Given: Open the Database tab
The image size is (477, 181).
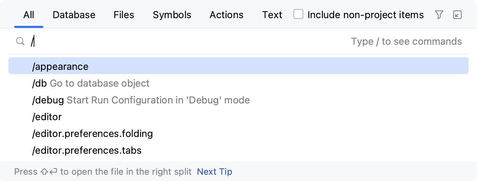Looking at the screenshot, I should pyautogui.click(x=74, y=15).
